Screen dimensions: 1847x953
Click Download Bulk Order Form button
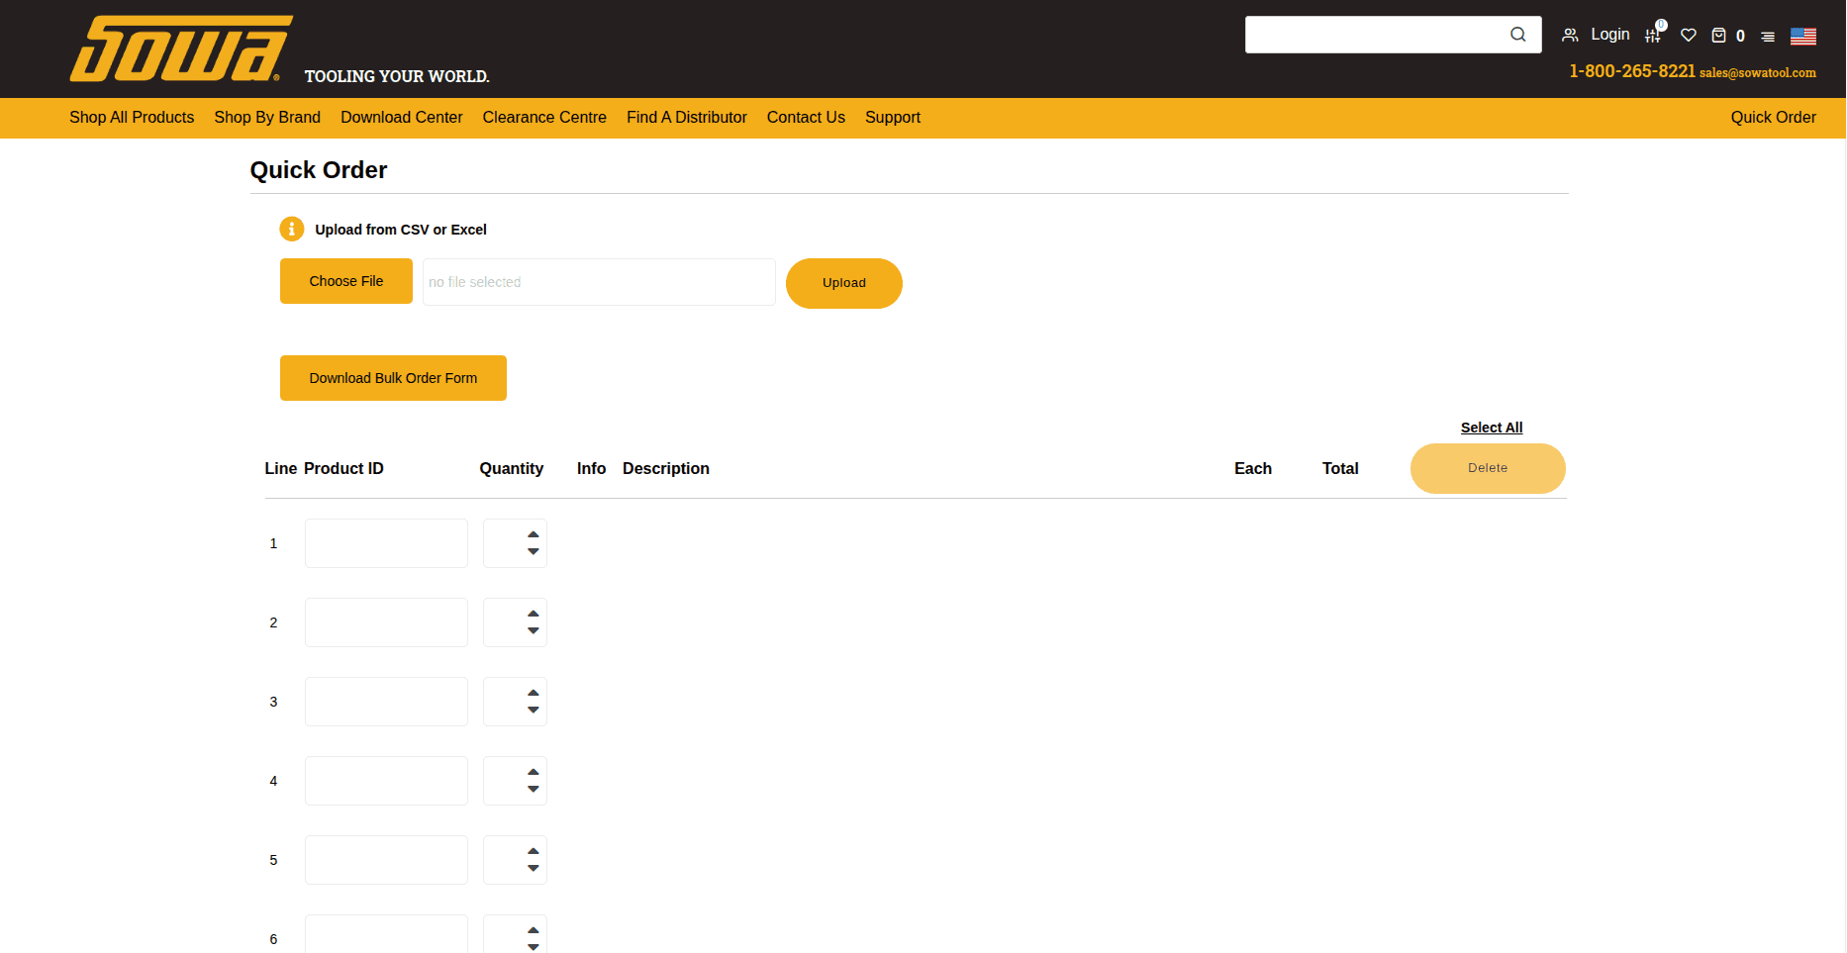point(393,378)
